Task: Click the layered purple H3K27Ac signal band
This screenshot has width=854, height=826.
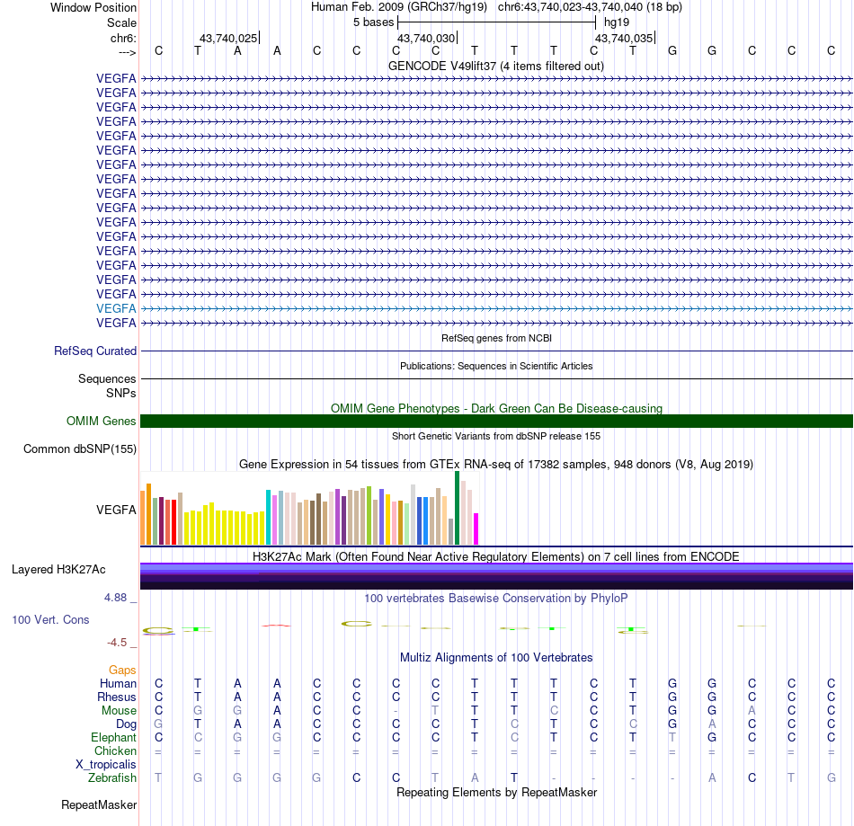Action: point(496,576)
